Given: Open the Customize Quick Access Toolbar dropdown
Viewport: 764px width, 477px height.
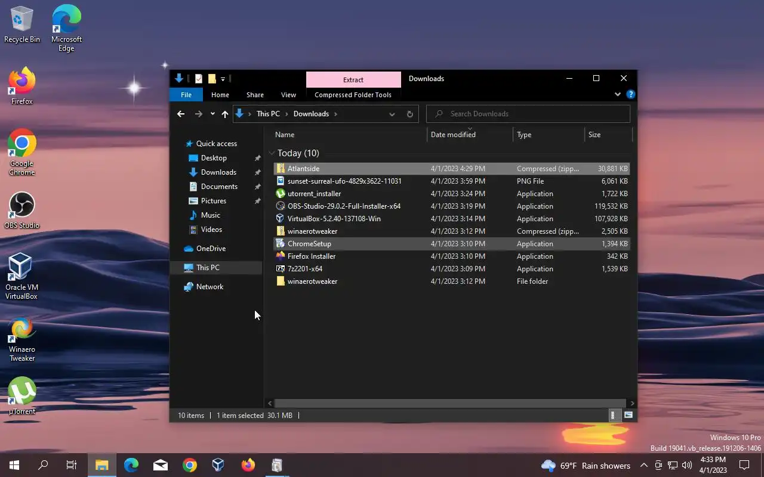Looking at the screenshot, I should (223, 79).
